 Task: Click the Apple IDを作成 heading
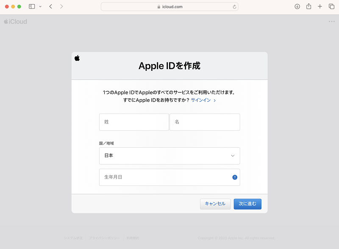point(169,66)
